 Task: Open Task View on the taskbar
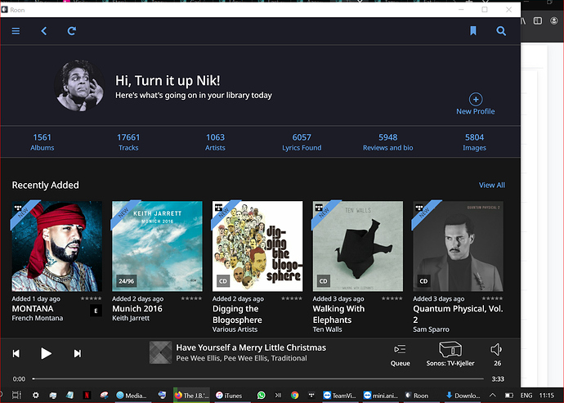coord(16,395)
